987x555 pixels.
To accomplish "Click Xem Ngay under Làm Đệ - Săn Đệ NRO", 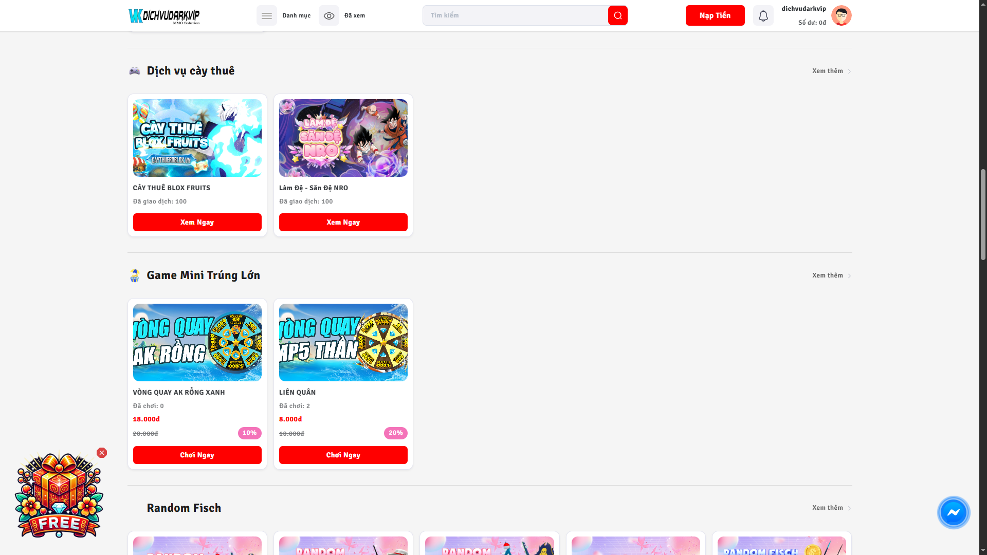I will (343, 222).
